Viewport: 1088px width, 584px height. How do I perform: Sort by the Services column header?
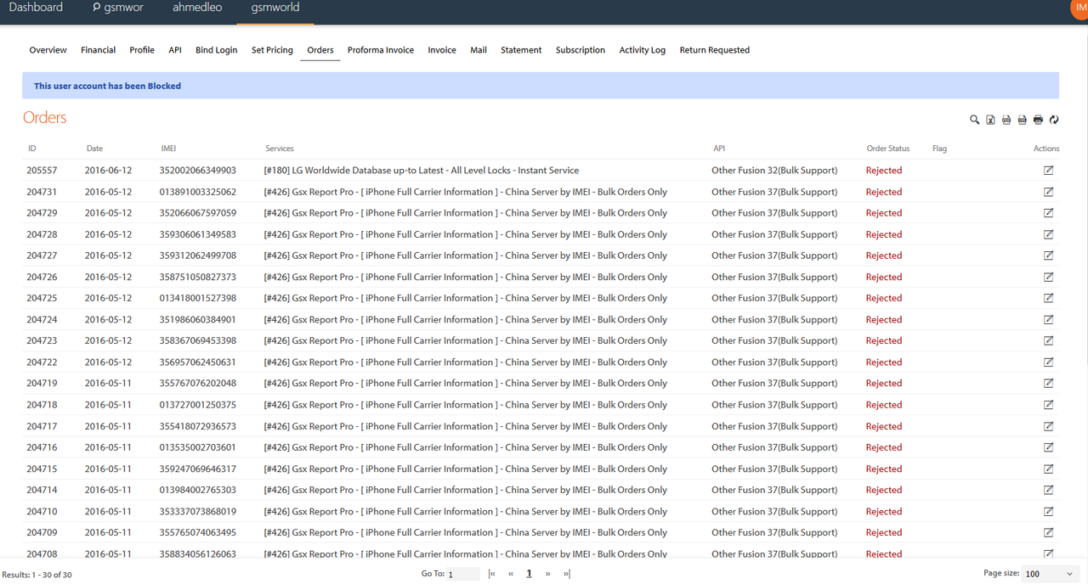pyautogui.click(x=280, y=149)
